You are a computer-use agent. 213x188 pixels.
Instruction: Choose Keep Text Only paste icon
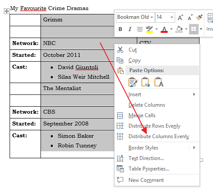click(x=159, y=82)
